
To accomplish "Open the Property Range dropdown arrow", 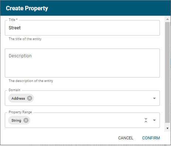I will pyautogui.click(x=154, y=120).
